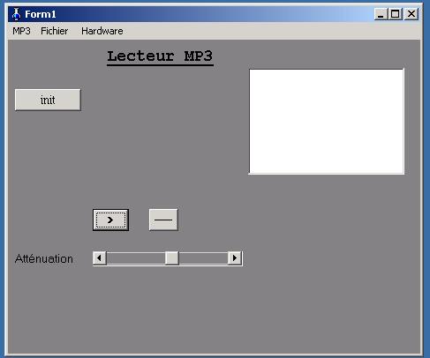This screenshot has width=430, height=358.
Task: Open the MP3 menu
Action: [21, 31]
